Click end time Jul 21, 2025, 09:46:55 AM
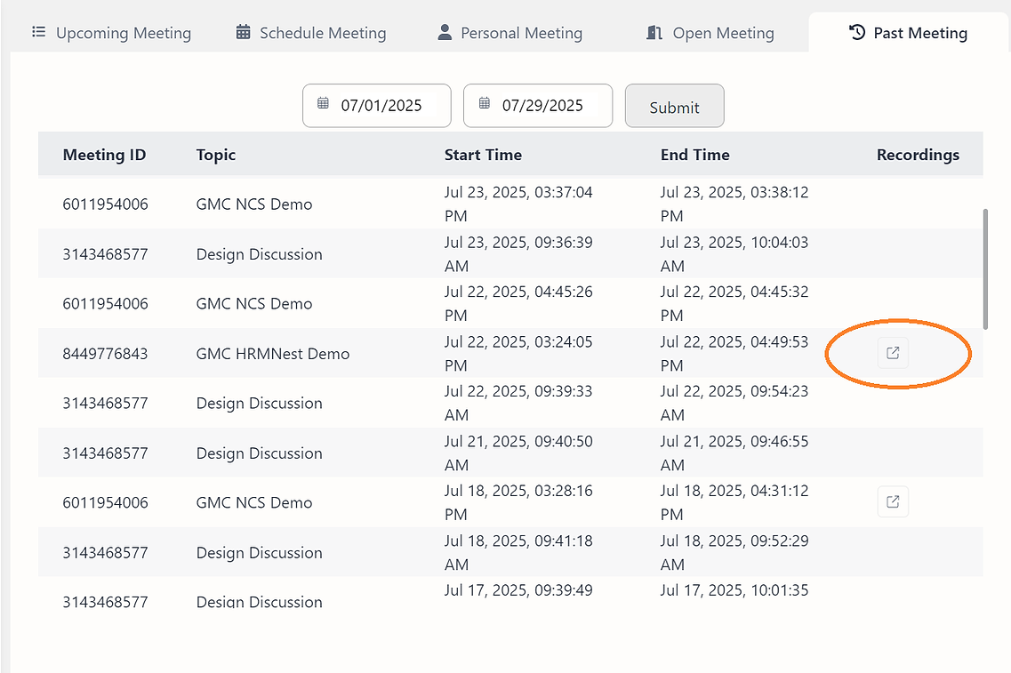The width and height of the screenshot is (1011, 673). pyautogui.click(x=734, y=453)
